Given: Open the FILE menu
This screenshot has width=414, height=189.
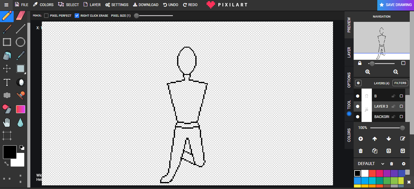Looking at the screenshot, I should pos(22,5).
